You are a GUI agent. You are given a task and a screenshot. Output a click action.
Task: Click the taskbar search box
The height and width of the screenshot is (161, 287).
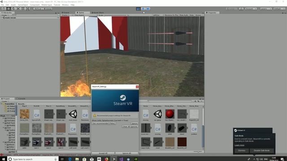pyautogui.click(x=33, y=159)
